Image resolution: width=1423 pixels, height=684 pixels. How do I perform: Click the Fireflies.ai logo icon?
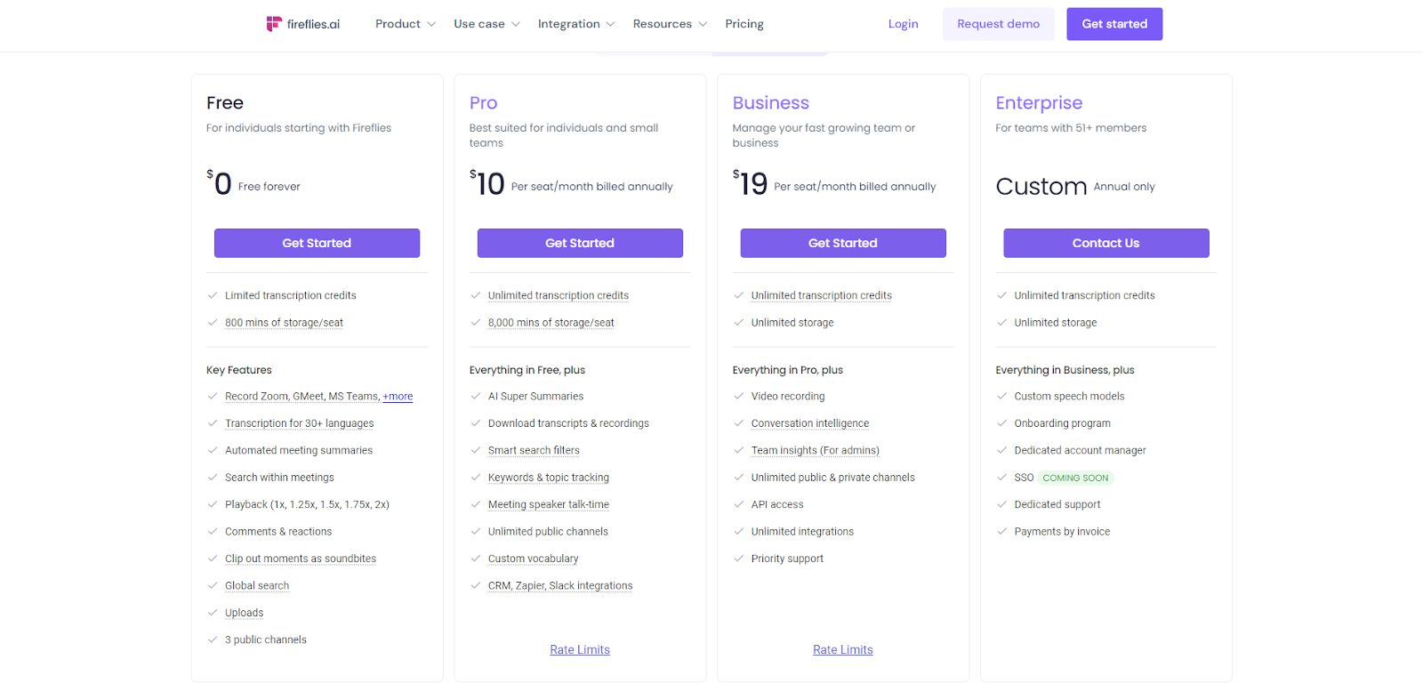point(274,24)
